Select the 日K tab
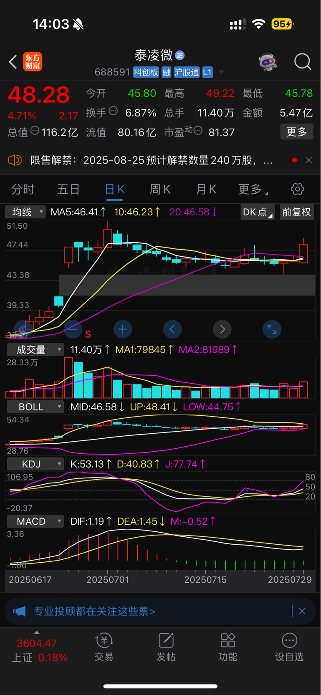Image resolution: width=321 pixels, height=695 pixels. pos(114,189)
